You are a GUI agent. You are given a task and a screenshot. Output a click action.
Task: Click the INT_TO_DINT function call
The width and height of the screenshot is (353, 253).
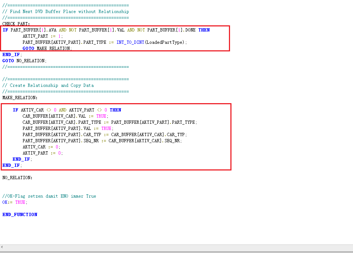[130, 42]
